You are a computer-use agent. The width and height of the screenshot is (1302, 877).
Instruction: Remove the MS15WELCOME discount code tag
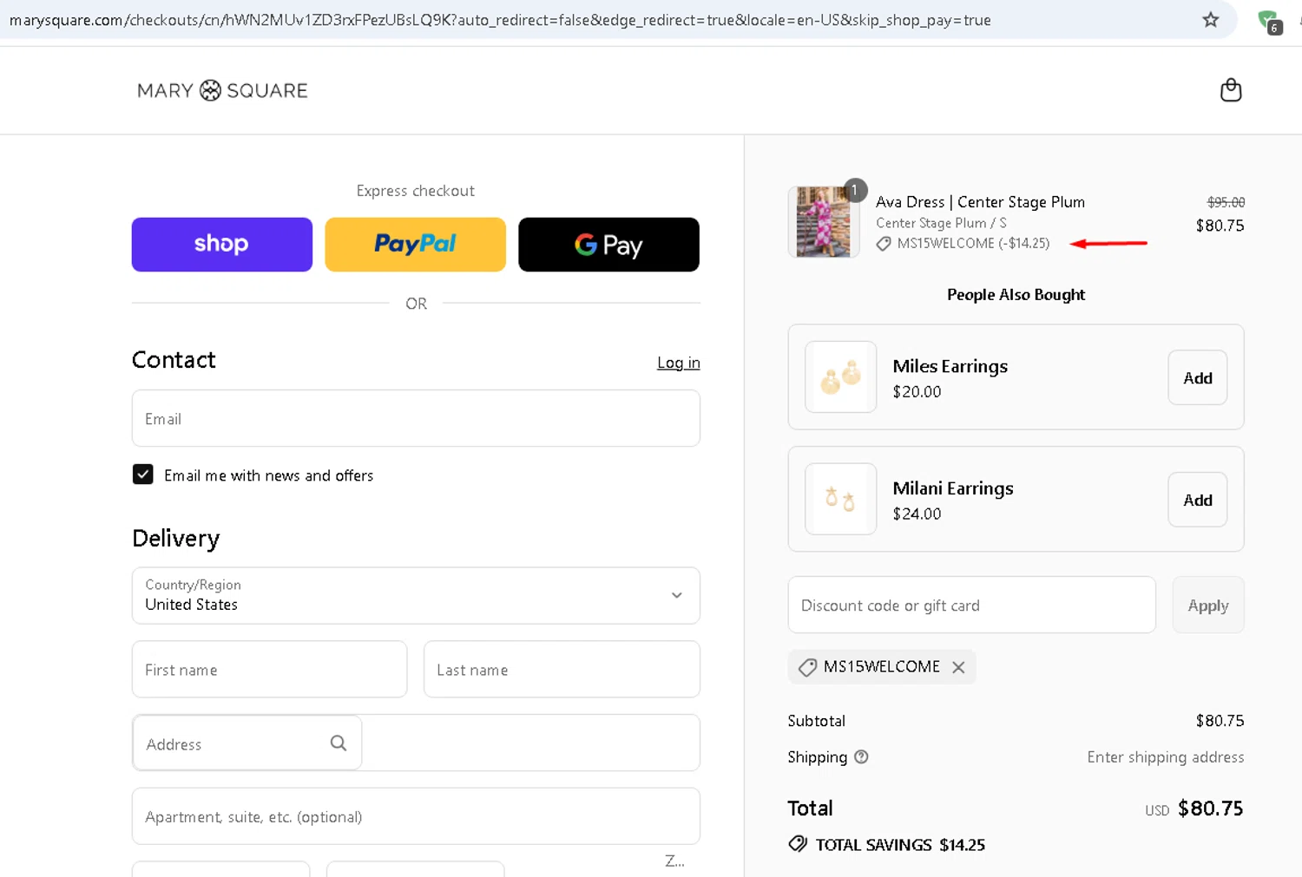(958, 667)
